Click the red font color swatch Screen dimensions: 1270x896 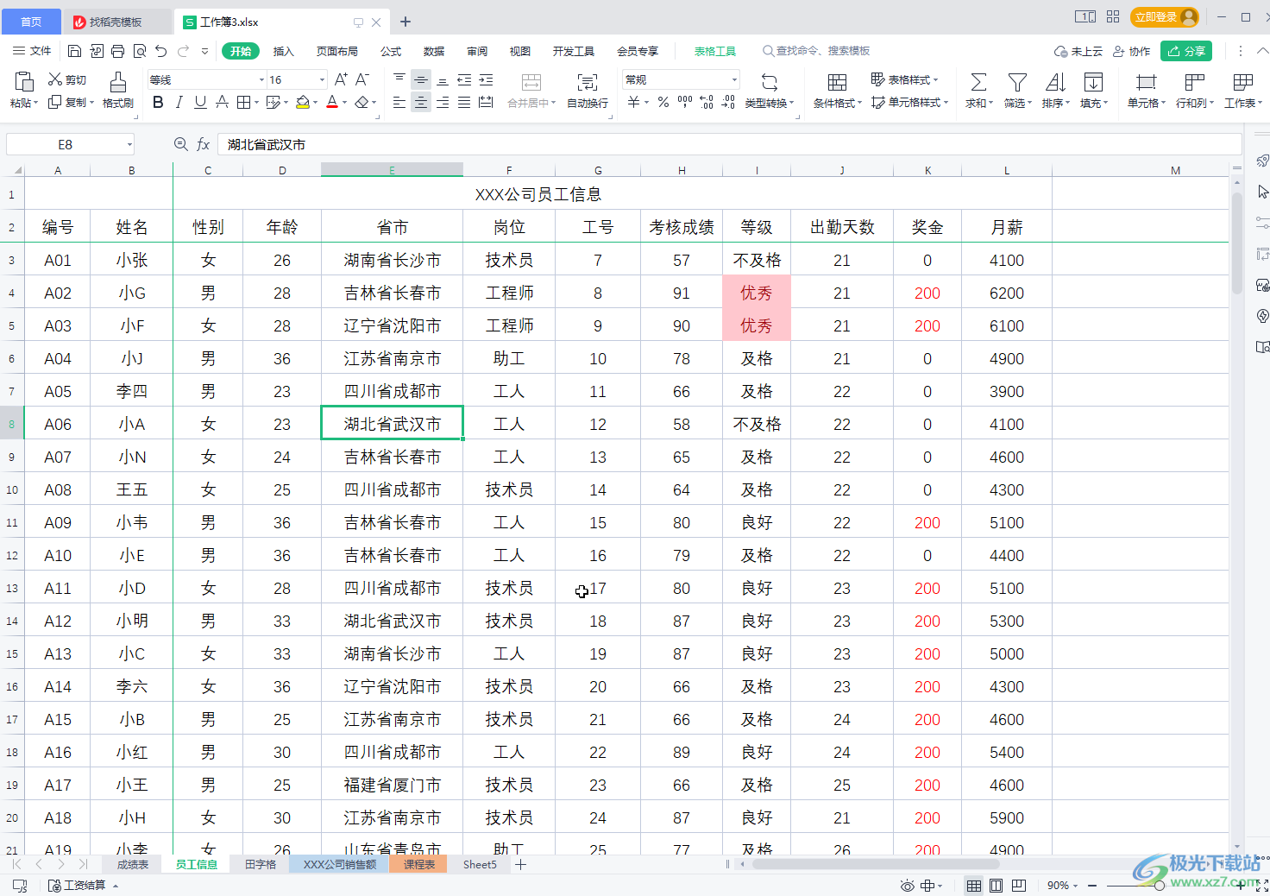coord(332,102)
